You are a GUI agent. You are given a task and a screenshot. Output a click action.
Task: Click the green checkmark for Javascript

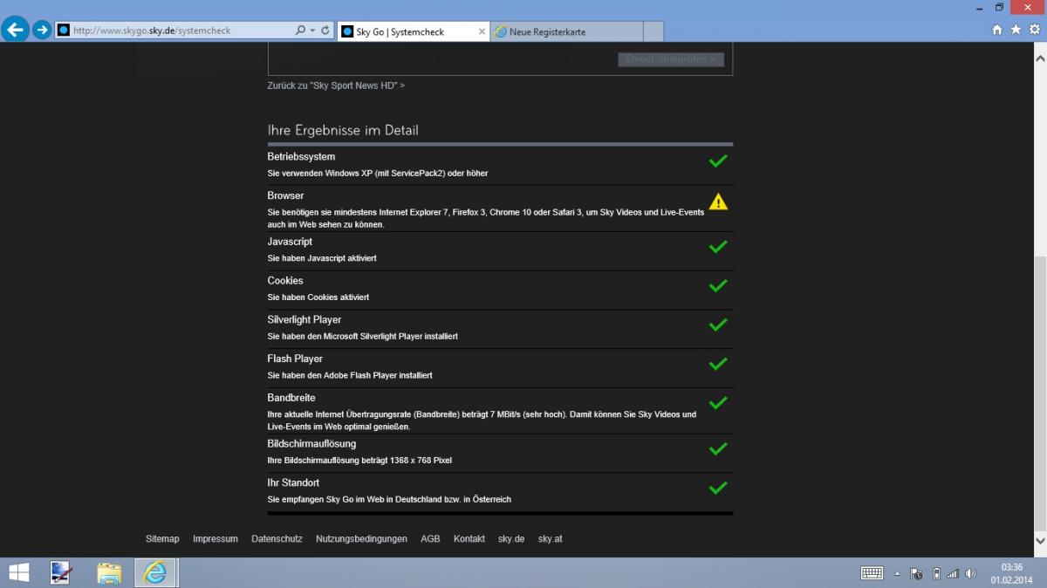pos(718,247)
